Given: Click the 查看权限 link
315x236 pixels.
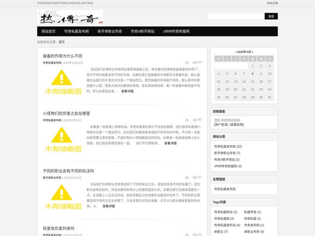Looking at the screenshot, I should point(237,125).
